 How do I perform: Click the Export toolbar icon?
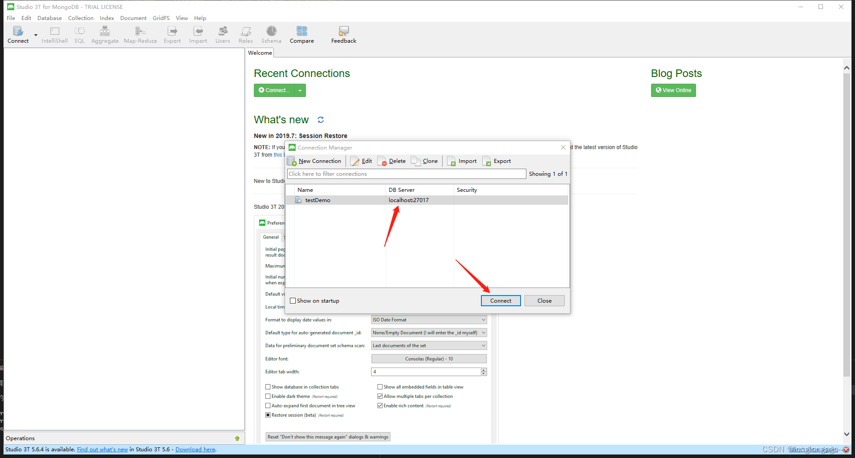pyautogui.click(x=172, y=34)
